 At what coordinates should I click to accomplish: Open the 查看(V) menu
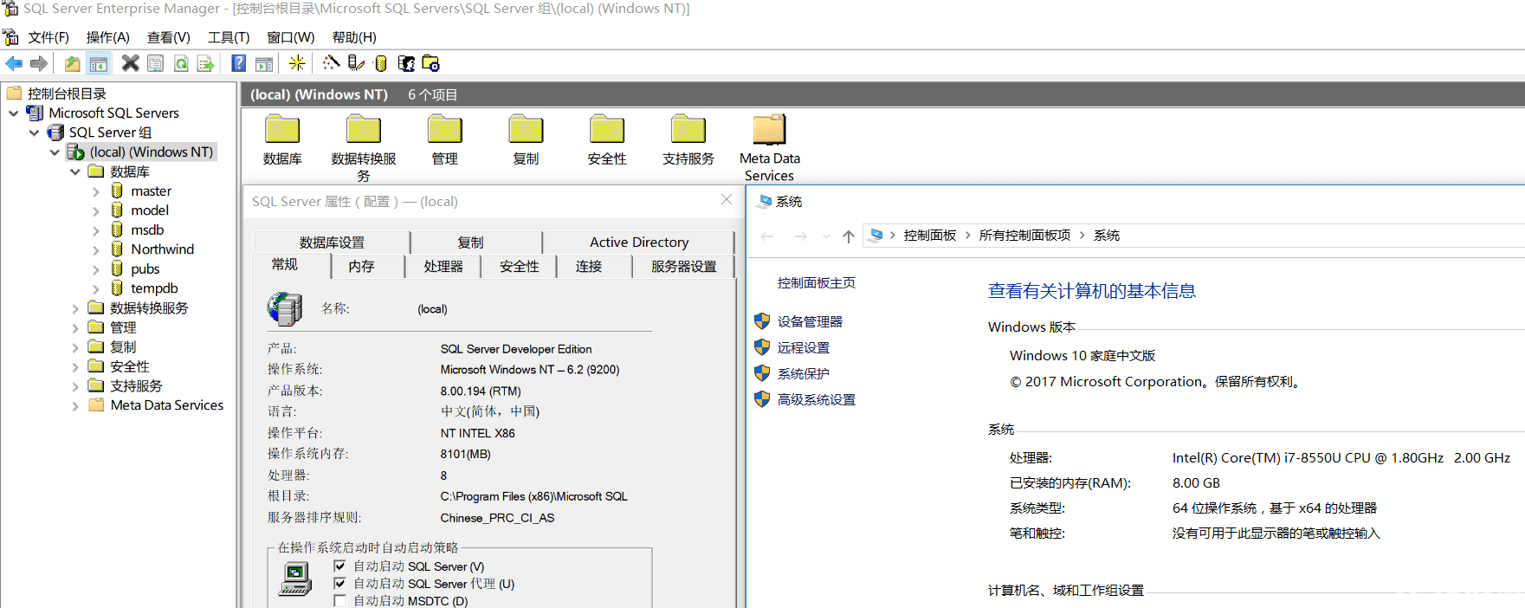[x=169, y=37]
